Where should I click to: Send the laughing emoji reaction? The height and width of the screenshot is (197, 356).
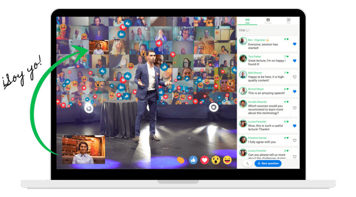pyautogui.click(x=227, y=160)
